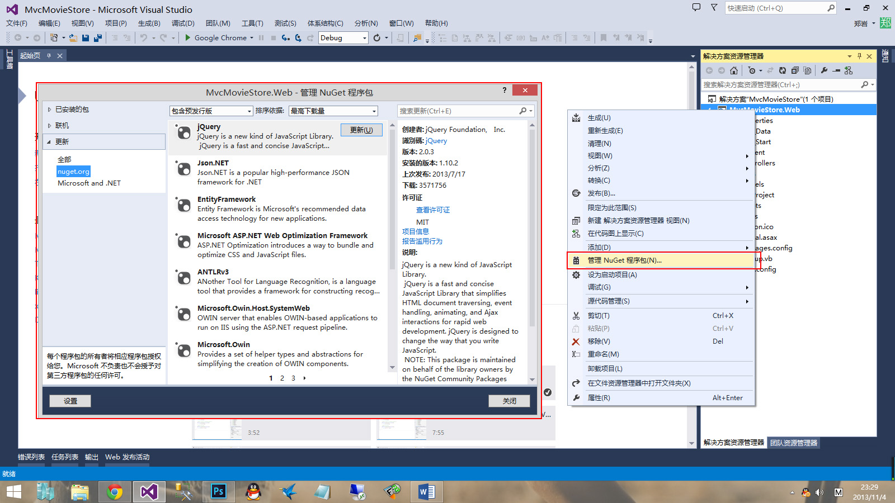Open the 项目信息 link
Viewport: 895px width, 503px height.
tap(416, 231)
